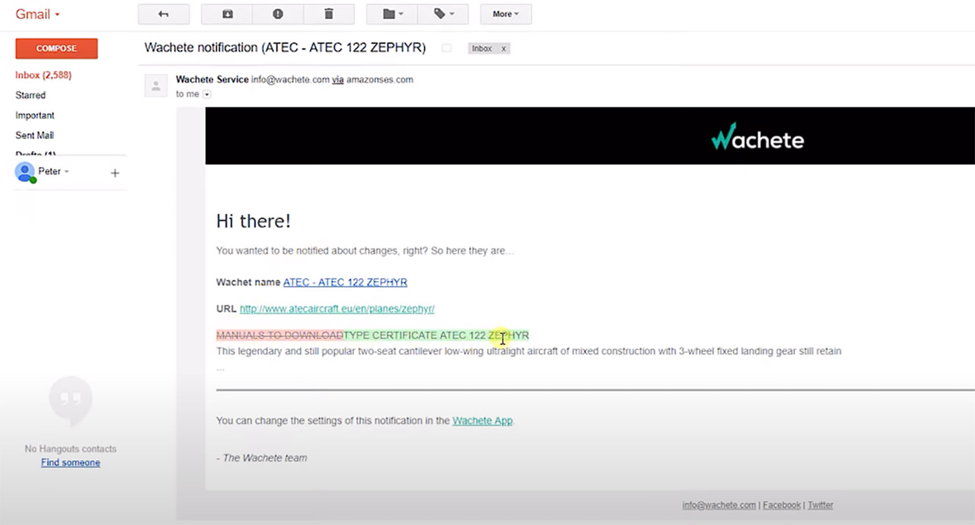The height and width of the screenshot is (525, 975).
Task: Remove the Inbox label with its x
Action: click(503, 49)
